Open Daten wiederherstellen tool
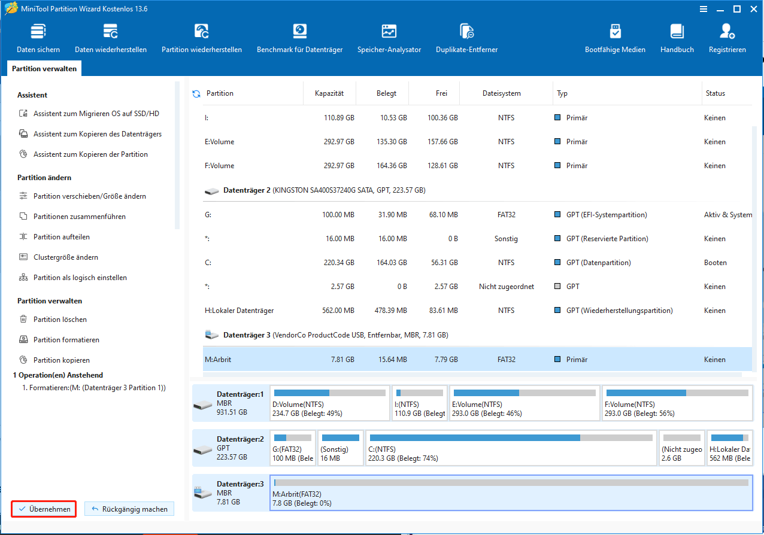 point(111,38)
